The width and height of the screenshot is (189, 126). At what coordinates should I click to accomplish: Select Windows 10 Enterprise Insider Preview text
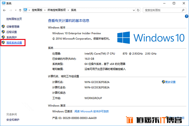pyautogui.click(x=77, y=33)
